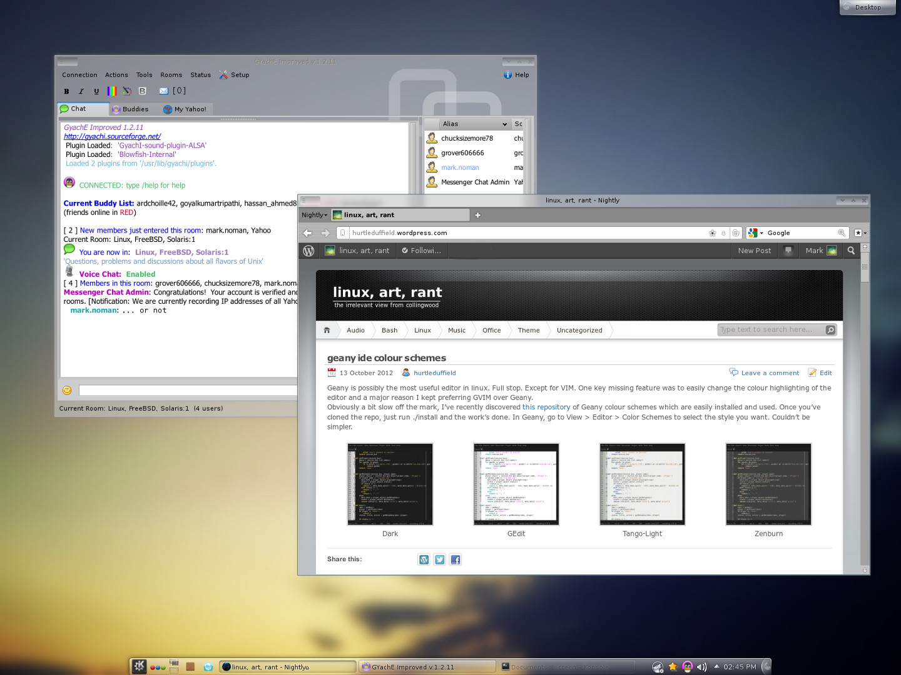Open the Following button in the admin bar
901x675 pixels.
click(421, 251)
